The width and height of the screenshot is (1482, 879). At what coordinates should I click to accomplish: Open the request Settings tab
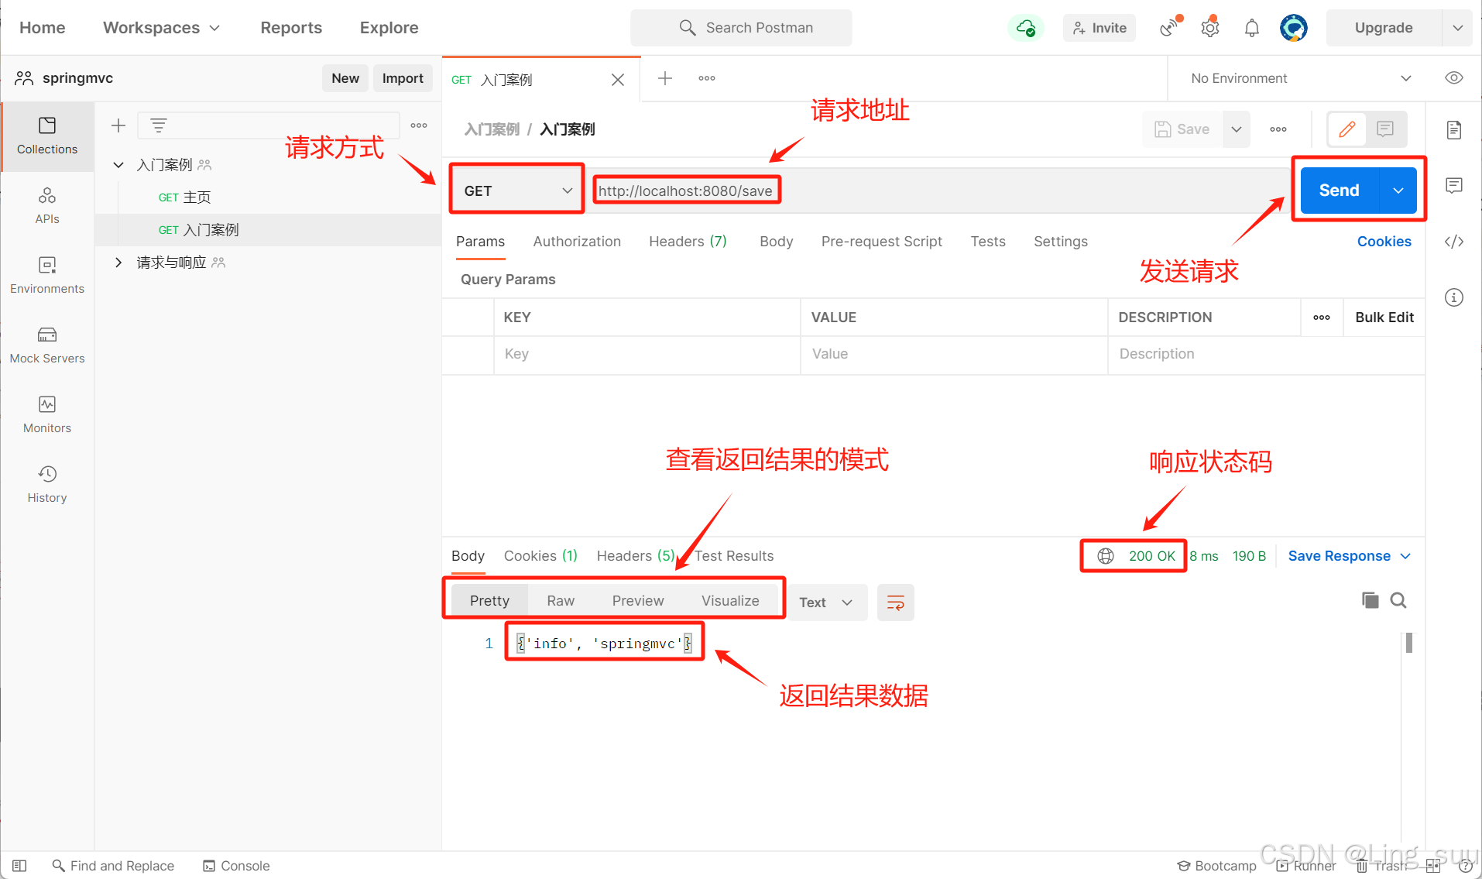(x=1060, y=242)
